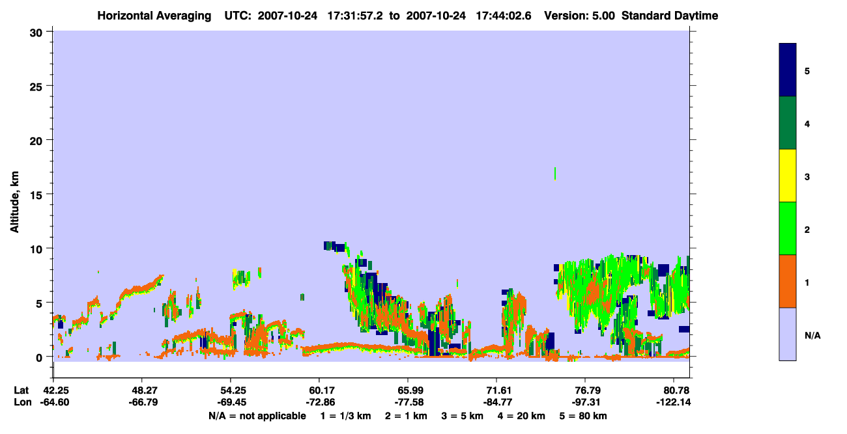Click longitude value -122.14
The width and height of the screenshot is (847, 434).
point(673,402)
